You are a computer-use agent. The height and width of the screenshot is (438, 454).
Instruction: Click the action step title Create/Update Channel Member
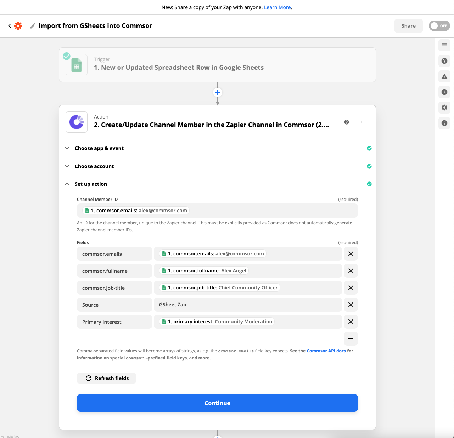211,125
